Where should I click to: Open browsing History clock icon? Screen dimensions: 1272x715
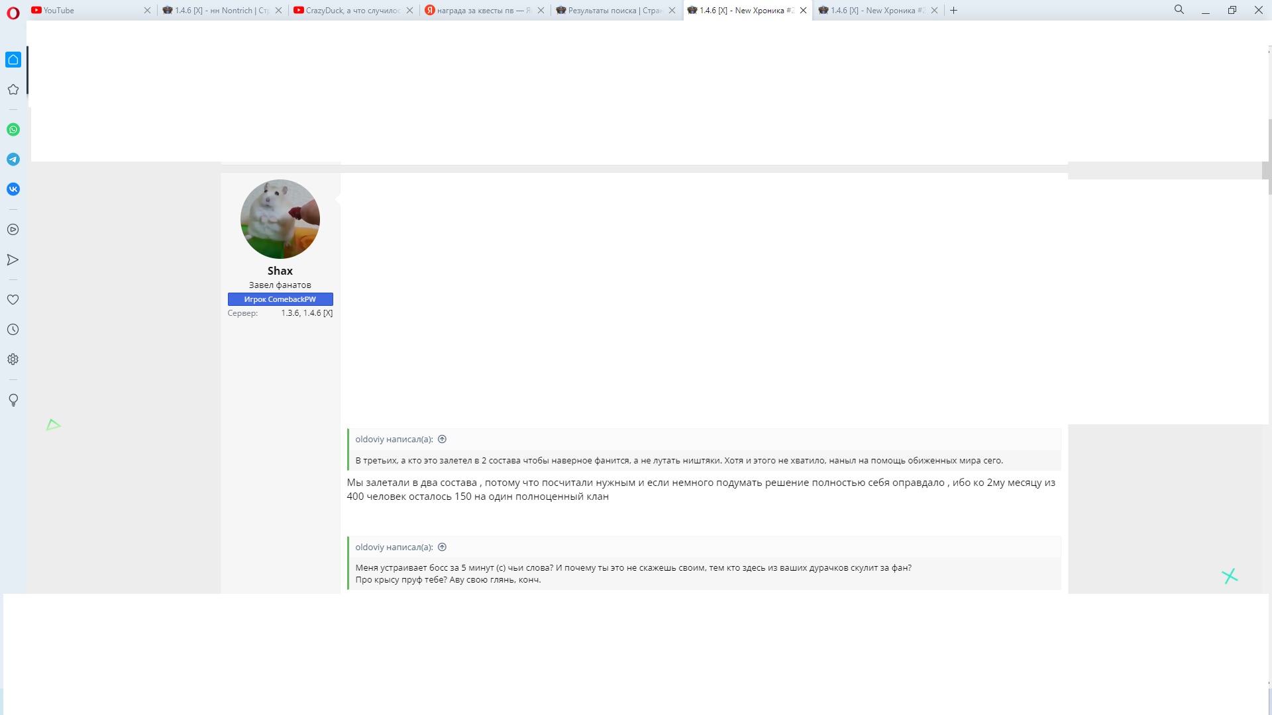point(13,330)
